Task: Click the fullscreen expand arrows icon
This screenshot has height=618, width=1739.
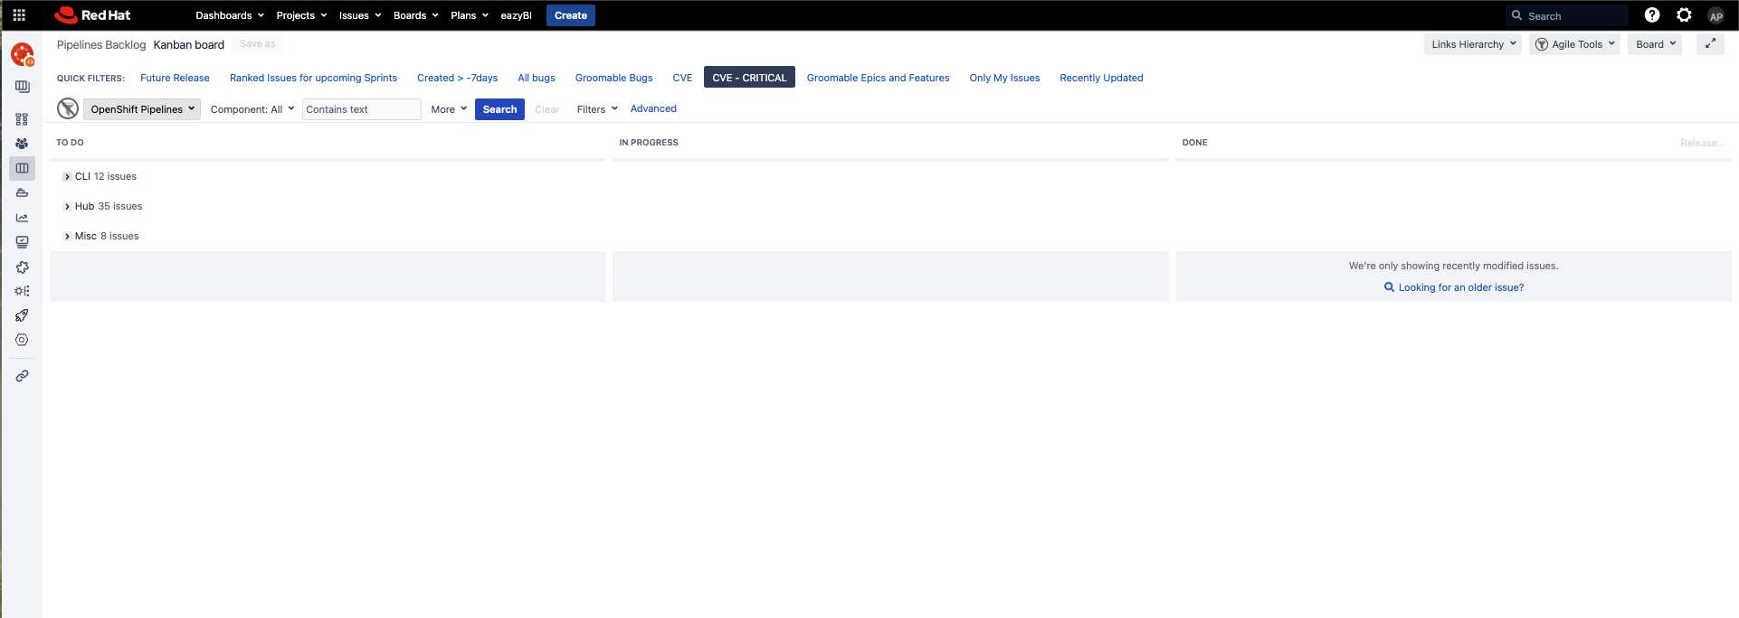Action: (1710, 44)
